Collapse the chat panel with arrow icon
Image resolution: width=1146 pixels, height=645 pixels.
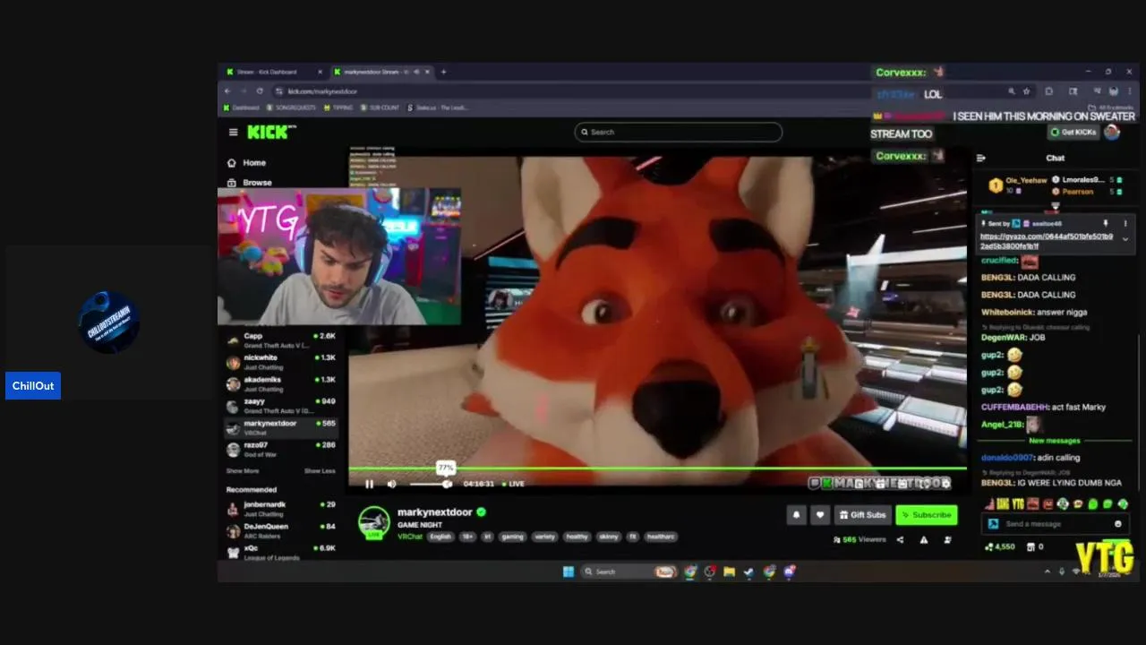981,158
